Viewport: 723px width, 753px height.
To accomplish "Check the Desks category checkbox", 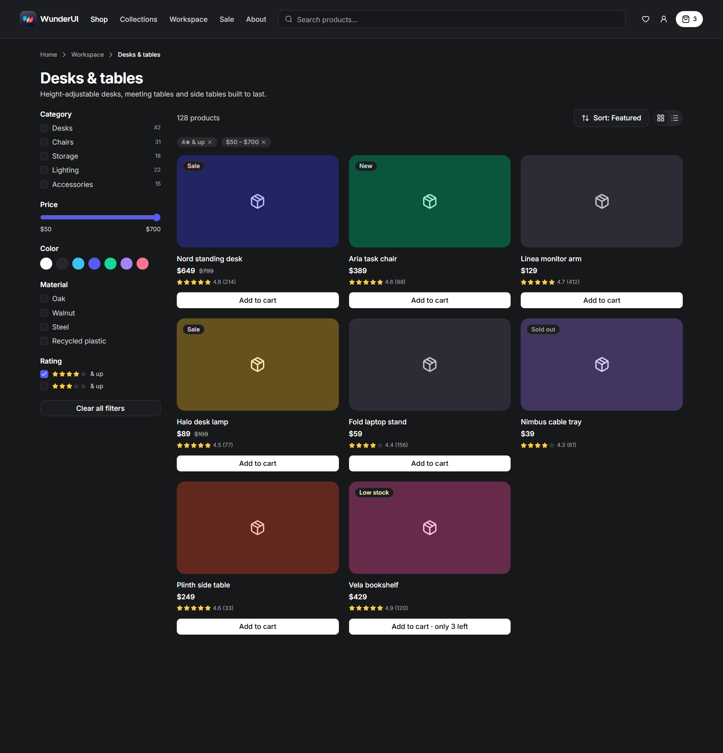I will pos(44,128).
